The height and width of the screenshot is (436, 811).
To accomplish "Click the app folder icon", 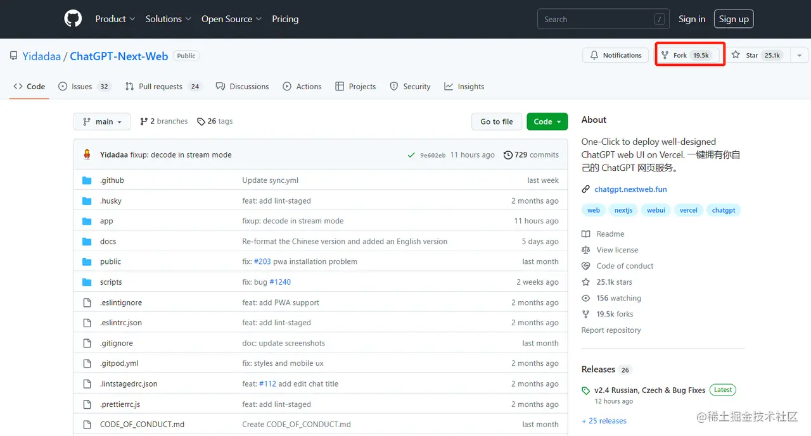I will click(x=87, y=221).
